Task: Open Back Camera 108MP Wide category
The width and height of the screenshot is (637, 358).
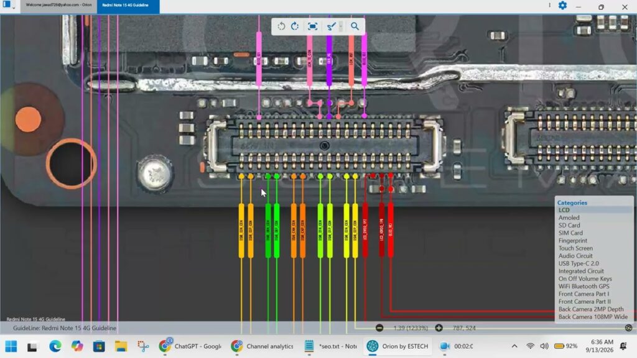Action: [x=593, y=317]
